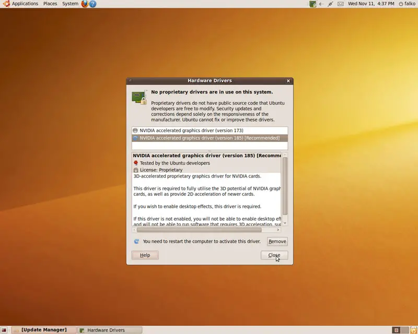This screenshot has height=334, width=418.
Task: Open the date and time calendar
Action: click(x=370, y=4)
